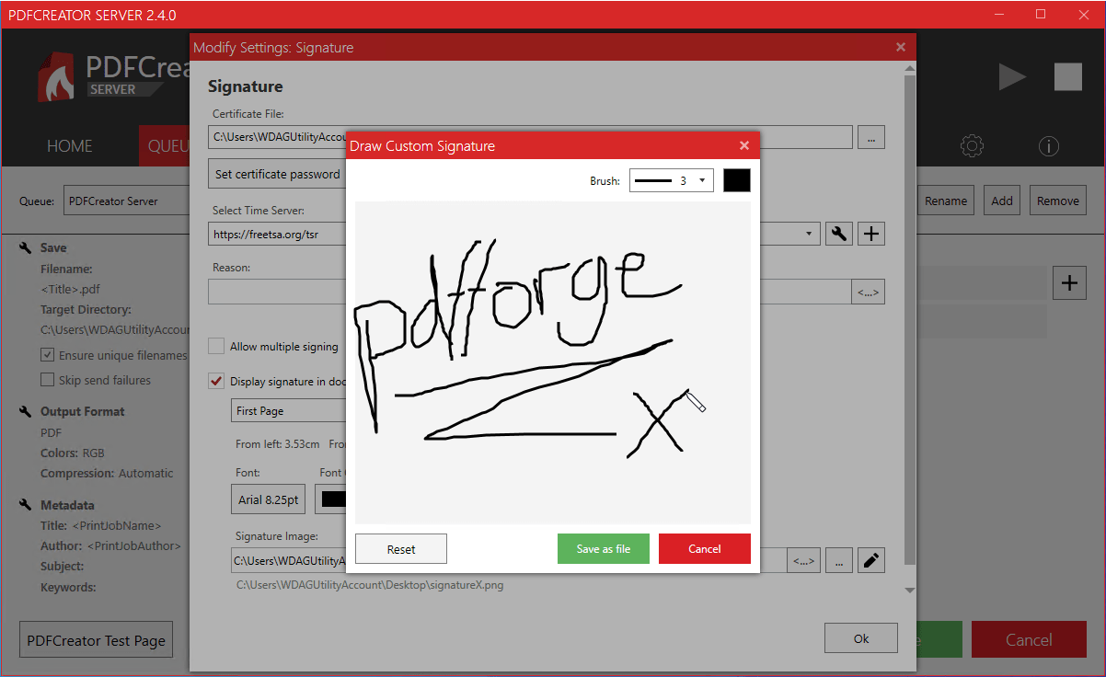The width and height of the screenshot is (1106, 677).
Task: Click the red Cancel button in main window
Action: coord(1029,640)
